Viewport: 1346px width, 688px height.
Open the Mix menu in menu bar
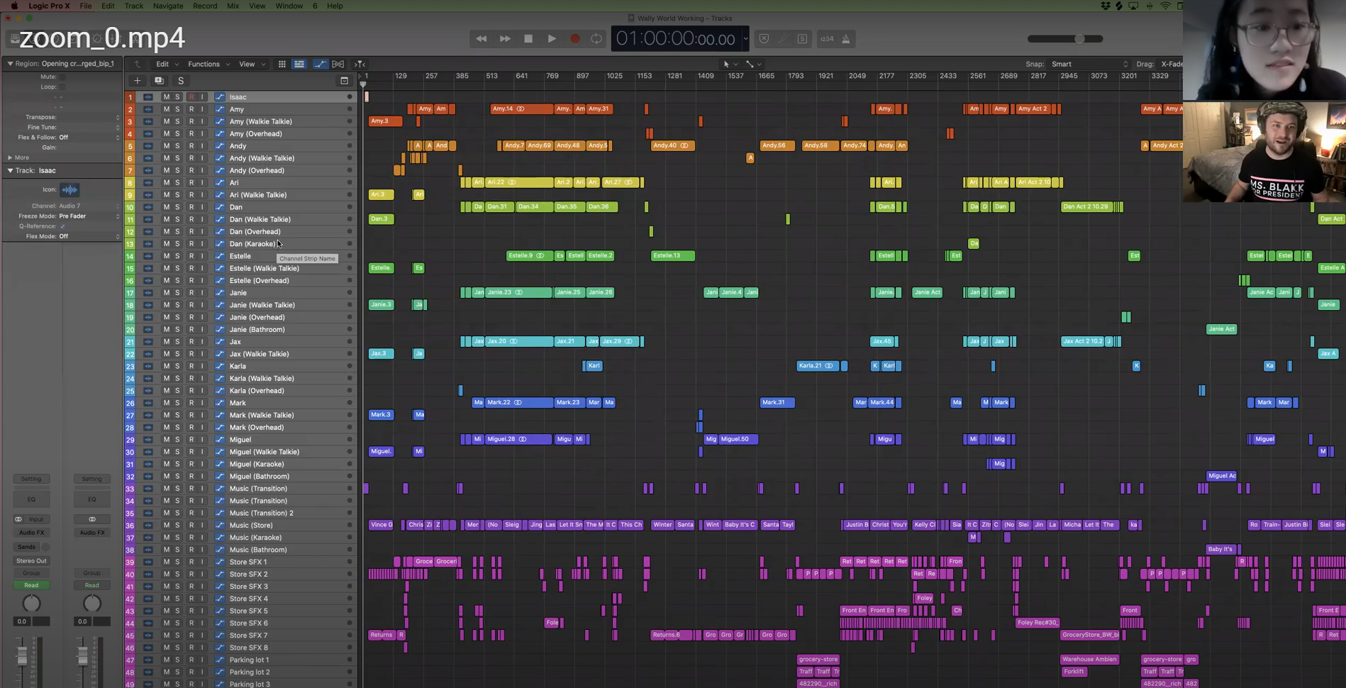click(x=233, y=6)
